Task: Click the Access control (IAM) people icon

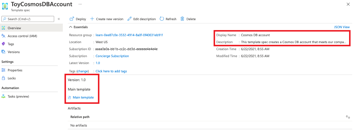Action: 4,36
